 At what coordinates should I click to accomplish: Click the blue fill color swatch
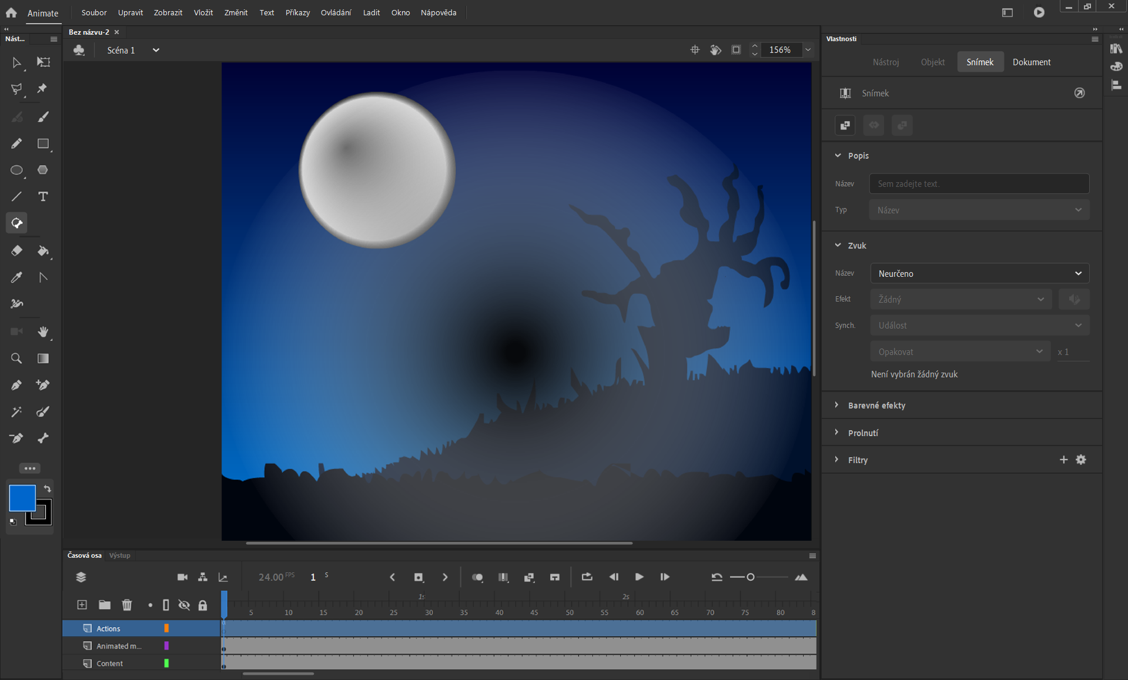pyautogui.click(x=22, y=498)
